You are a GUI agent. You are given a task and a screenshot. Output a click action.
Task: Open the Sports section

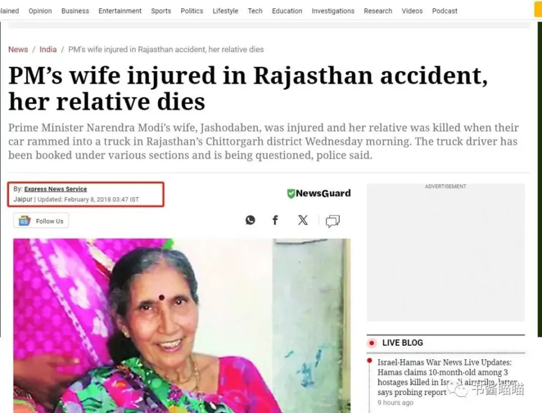point(161,11)
